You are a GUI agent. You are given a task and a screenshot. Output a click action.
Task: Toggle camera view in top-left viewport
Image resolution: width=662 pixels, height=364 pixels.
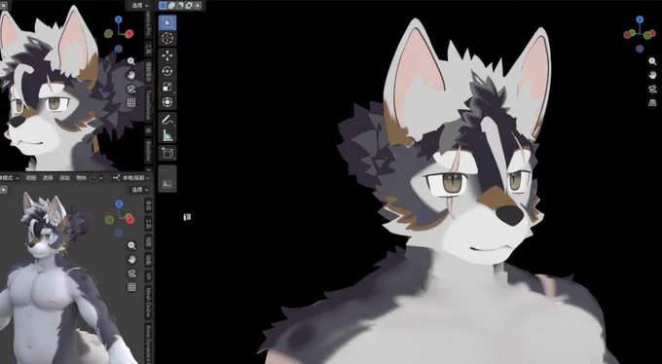131,89
